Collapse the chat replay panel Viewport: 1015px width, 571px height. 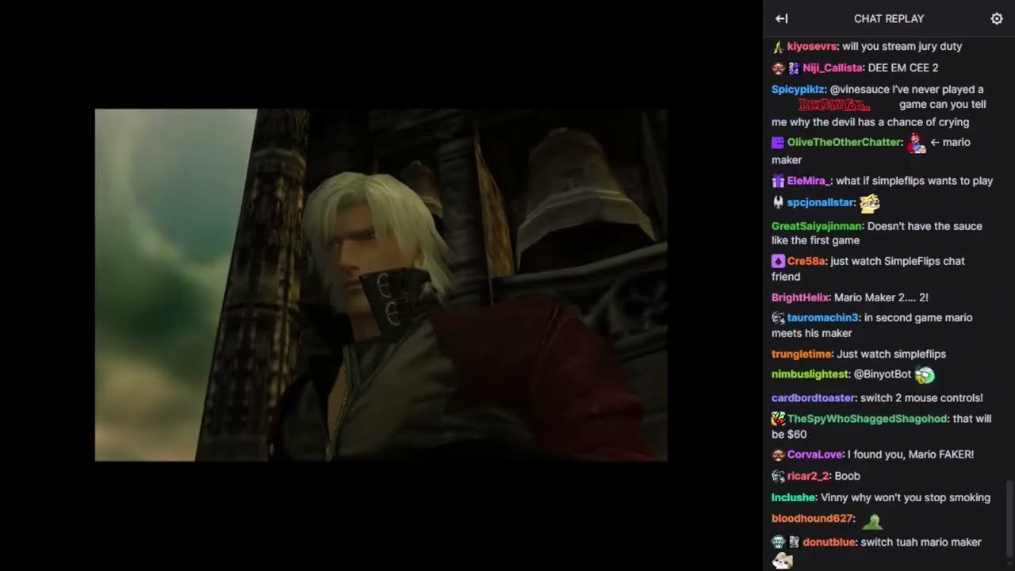pyautogui.click(x=782, y=18)
